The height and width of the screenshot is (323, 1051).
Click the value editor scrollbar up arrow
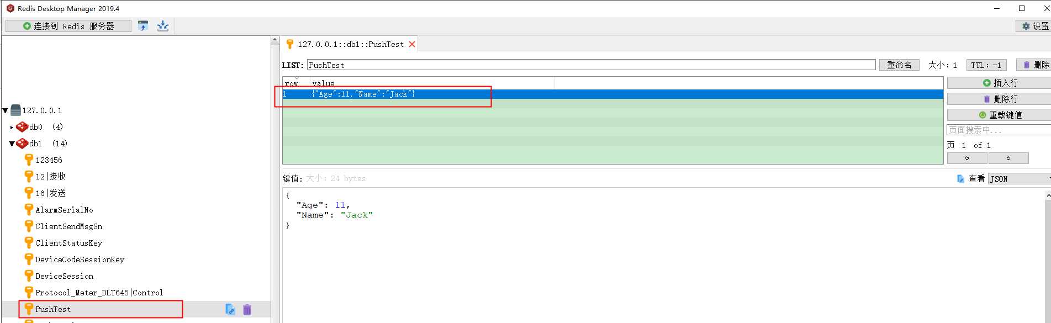[1048, 194]
